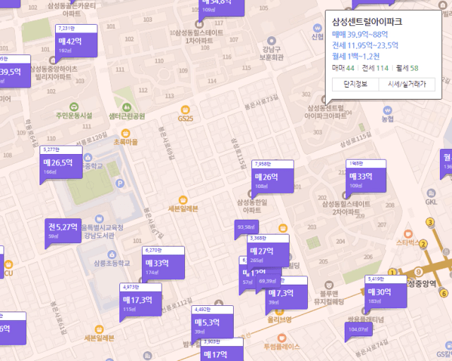This screenshot has width=452, height=361.
Task: Open the 69.39㎡ listing marker
Action: click(x=268, y=281)
